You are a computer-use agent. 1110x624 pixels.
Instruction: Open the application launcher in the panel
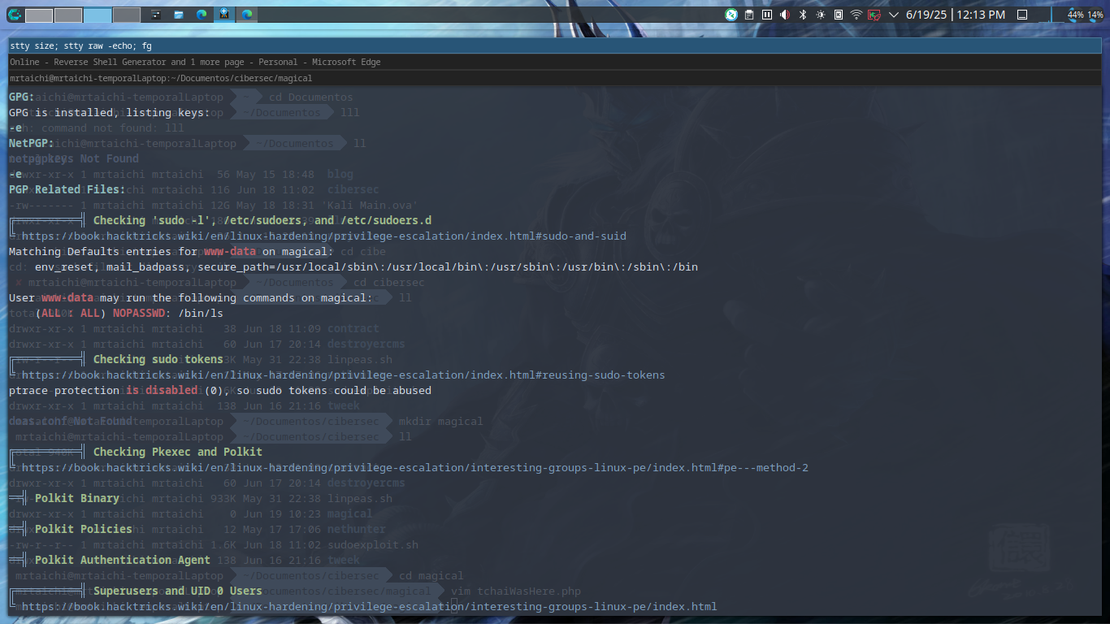[15, 15]
